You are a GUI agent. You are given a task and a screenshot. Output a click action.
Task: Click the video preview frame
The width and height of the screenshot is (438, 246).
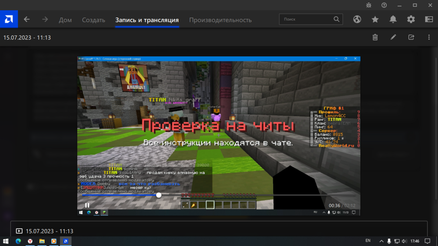click(x=219, y=136)
